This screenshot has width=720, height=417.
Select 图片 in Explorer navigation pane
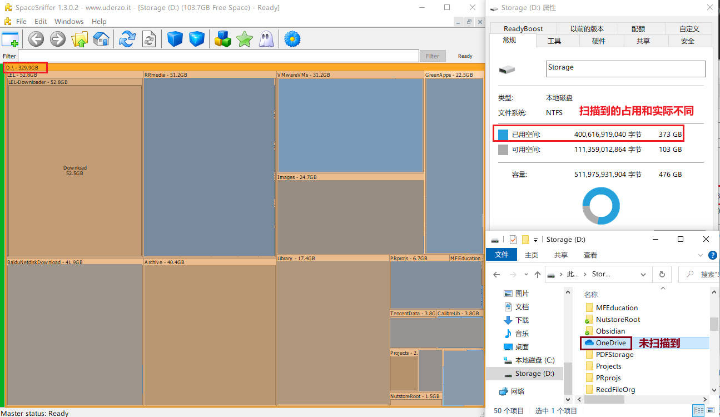coord(522,294)
